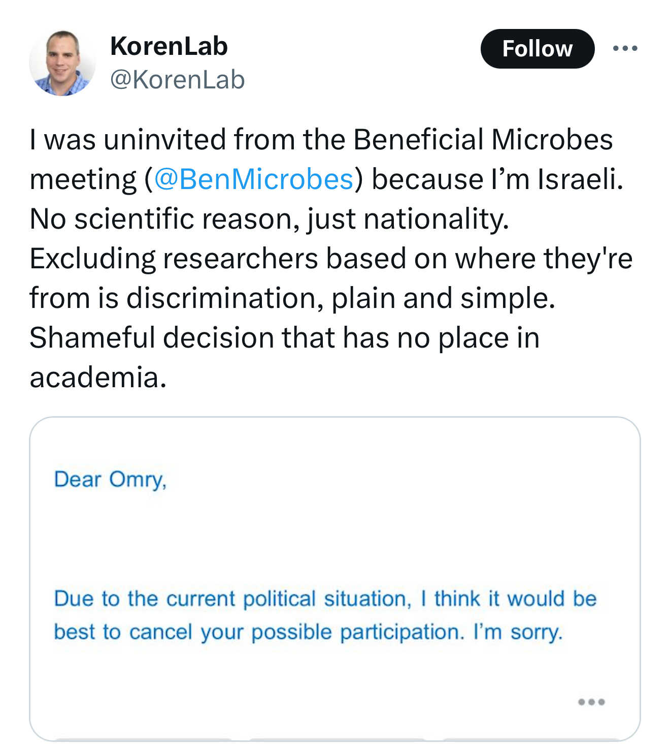Click the phrase 'because I'm Israeli.' in the tweet
This screenshot has height=748, width=670.
[x=497, y=179]
